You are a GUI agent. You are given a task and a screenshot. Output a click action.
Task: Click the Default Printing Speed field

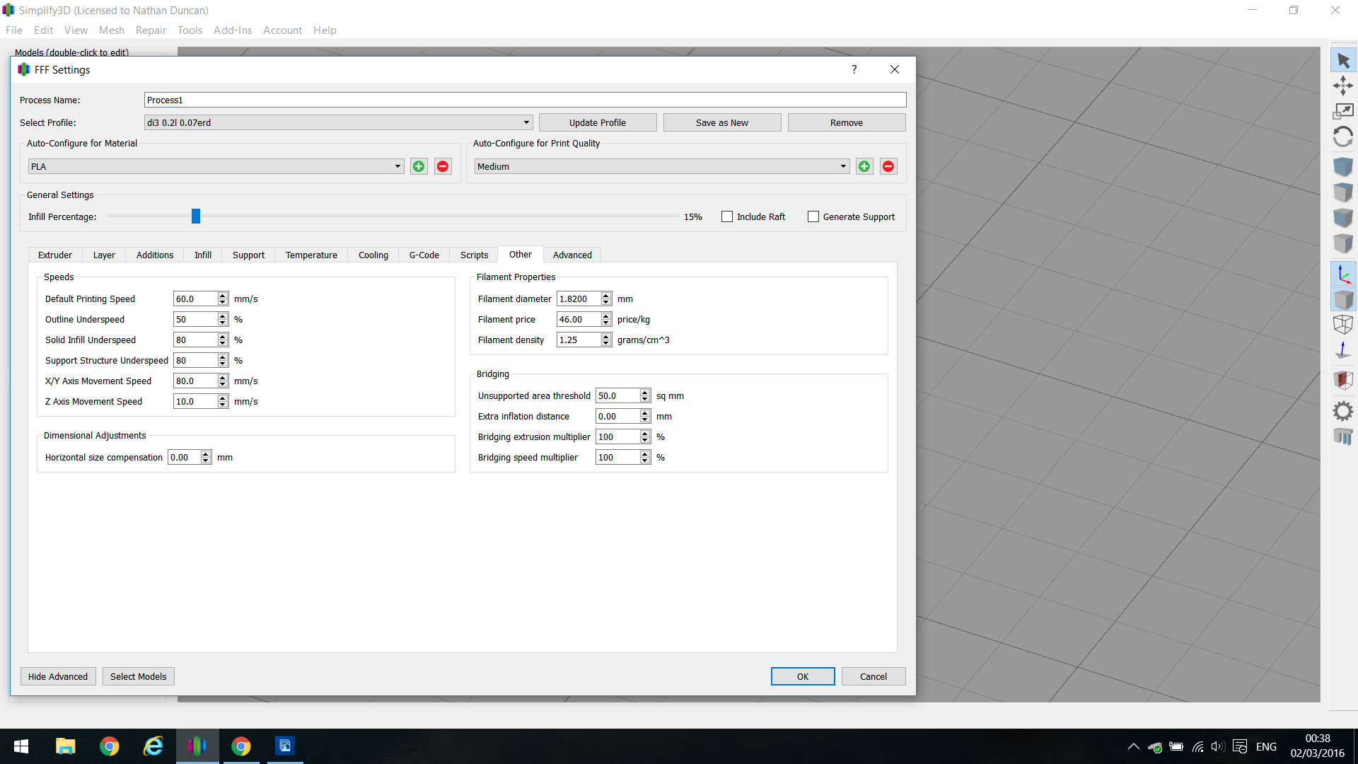195,299
